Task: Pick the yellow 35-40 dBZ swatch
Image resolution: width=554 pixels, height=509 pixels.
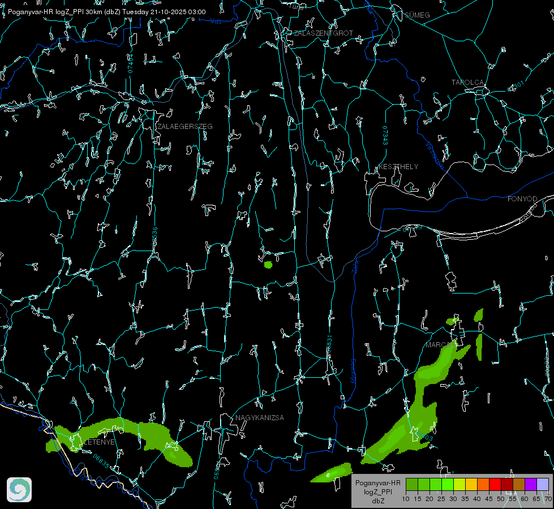Action: click(471, 485)
